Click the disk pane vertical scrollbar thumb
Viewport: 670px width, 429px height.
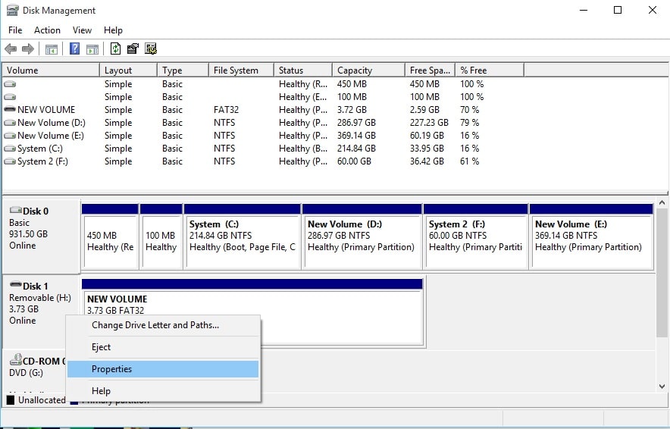(662, 273)
